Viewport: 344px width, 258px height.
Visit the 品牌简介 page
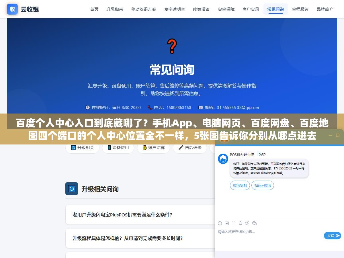point(325,9)
